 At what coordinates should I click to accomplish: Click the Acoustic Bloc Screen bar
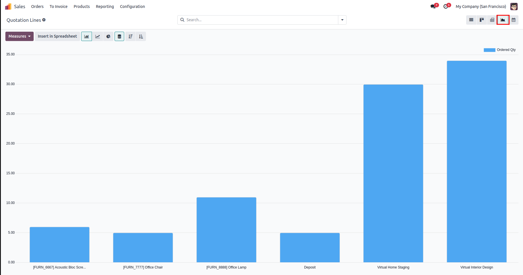click(59, 245)
